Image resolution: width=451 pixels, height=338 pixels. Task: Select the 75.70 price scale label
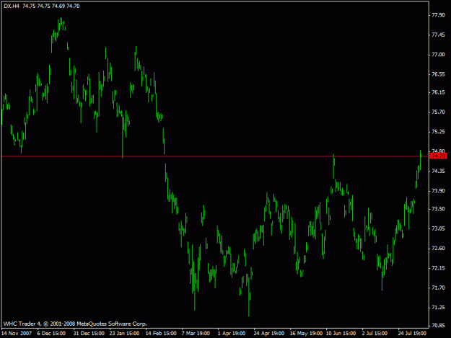tap(438, 112)
